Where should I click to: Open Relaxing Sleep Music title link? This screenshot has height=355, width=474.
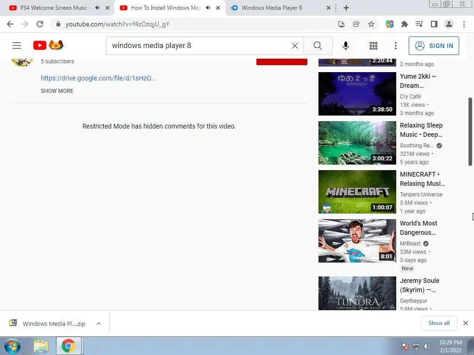tap(421, 130)
